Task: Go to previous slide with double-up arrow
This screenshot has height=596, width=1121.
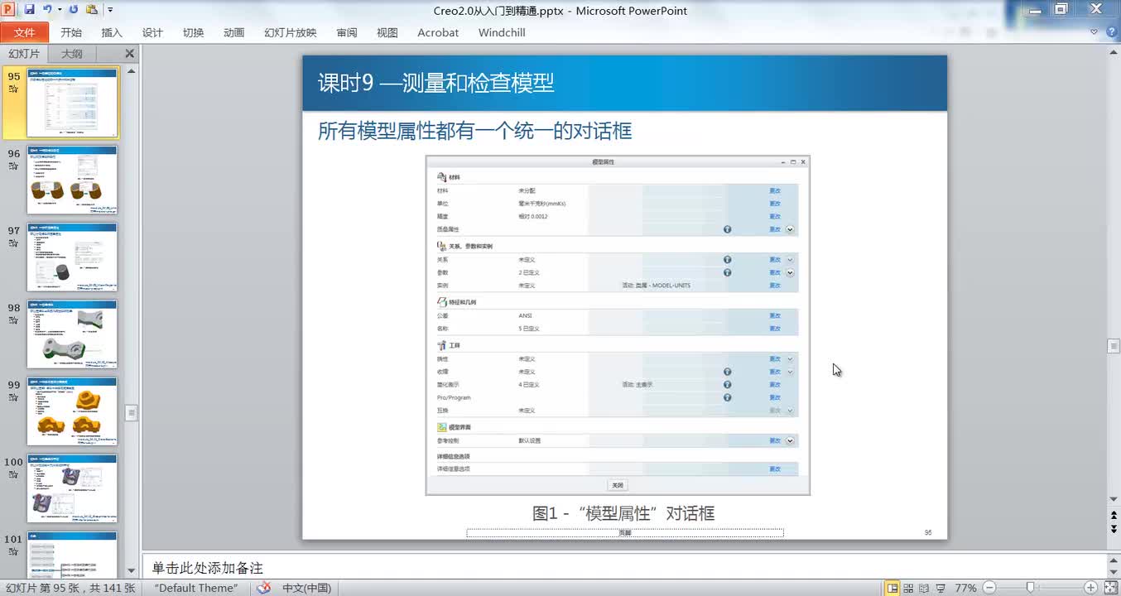Action: tap(1114, 516)
